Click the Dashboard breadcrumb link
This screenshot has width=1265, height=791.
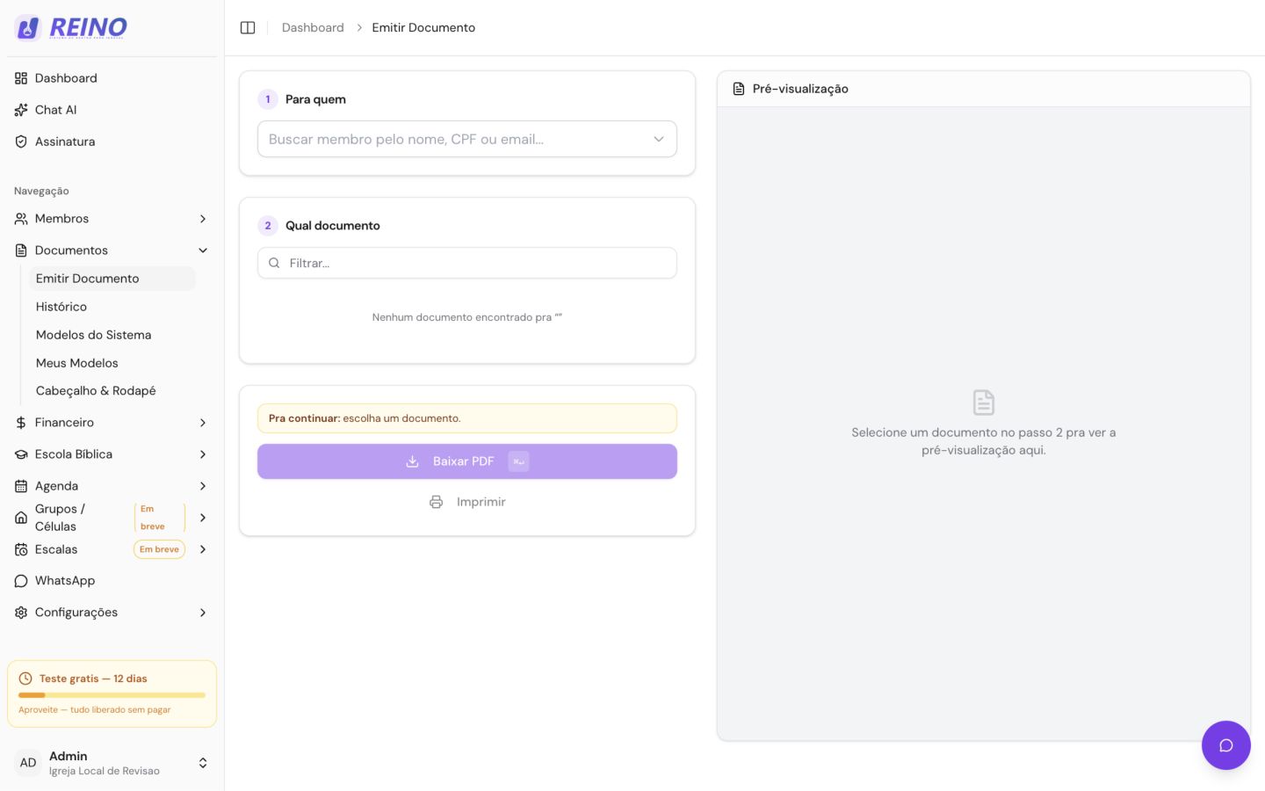313,28
